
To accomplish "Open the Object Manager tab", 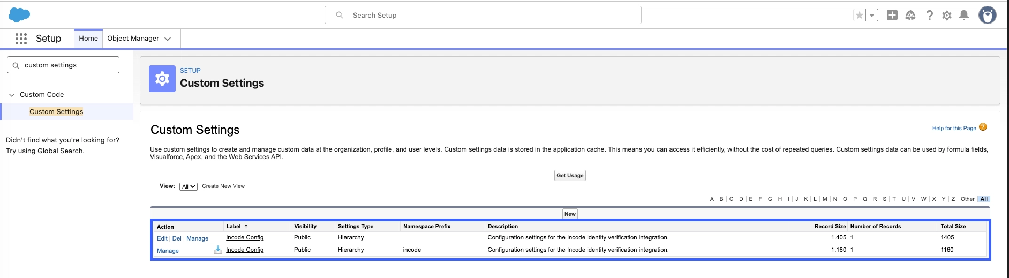I will pyautogui.click(x=133, y=39).
